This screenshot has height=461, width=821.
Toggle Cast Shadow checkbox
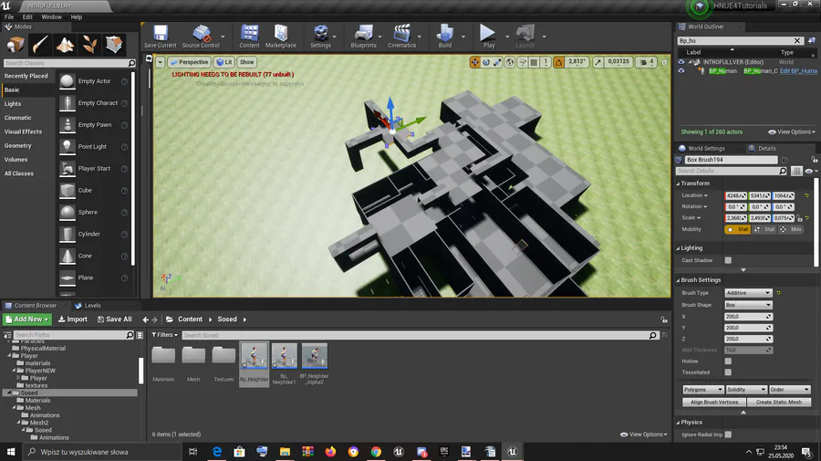(728, 260)
